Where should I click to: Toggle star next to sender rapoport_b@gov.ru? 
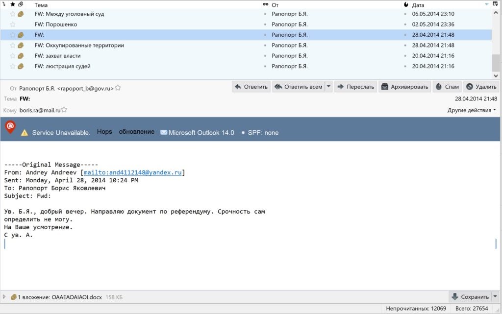tap(118, 88)
